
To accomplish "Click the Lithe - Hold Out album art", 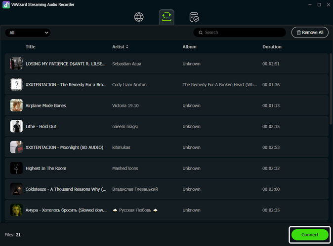I will (x=16, y=126).
